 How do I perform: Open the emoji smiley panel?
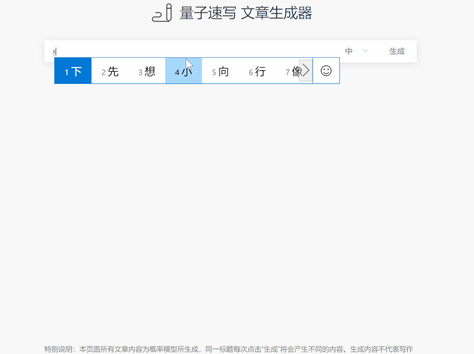(x=326, y=71)
